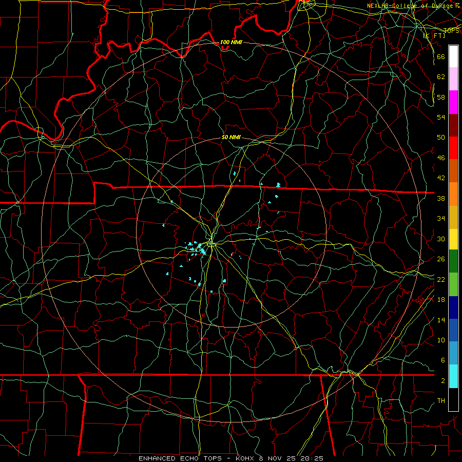Image resolution: width=462 pixels, height=462 pixels.
Task: Click the legend value 66
Action: pyautogui.click(x=441, y=56)
